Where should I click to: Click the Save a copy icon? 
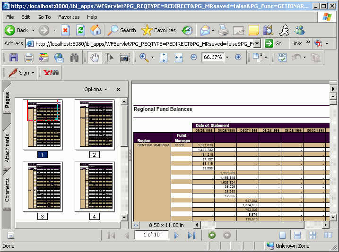[14, 58]
